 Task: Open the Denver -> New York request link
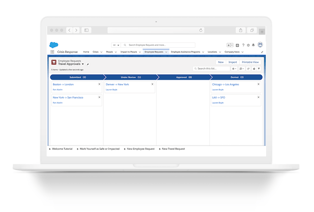click(117, 84)
